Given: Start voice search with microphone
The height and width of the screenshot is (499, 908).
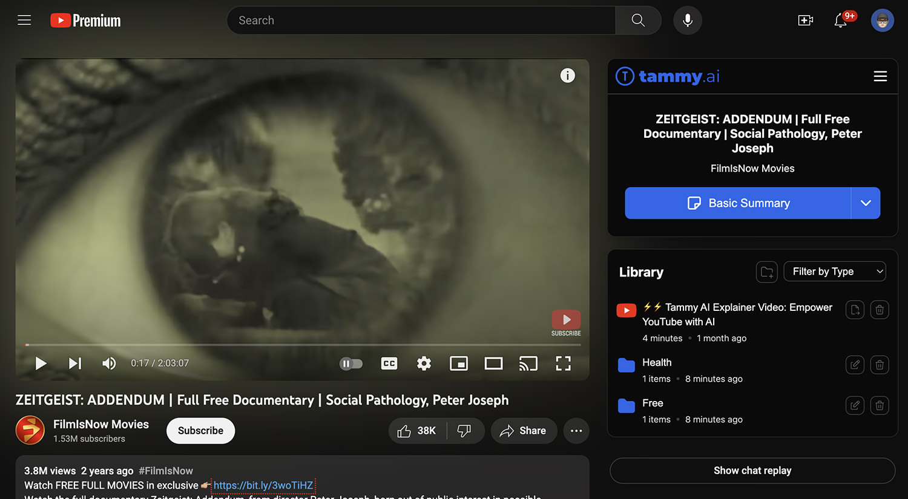Looking at the screenshot, I should (x=688, y=20).
